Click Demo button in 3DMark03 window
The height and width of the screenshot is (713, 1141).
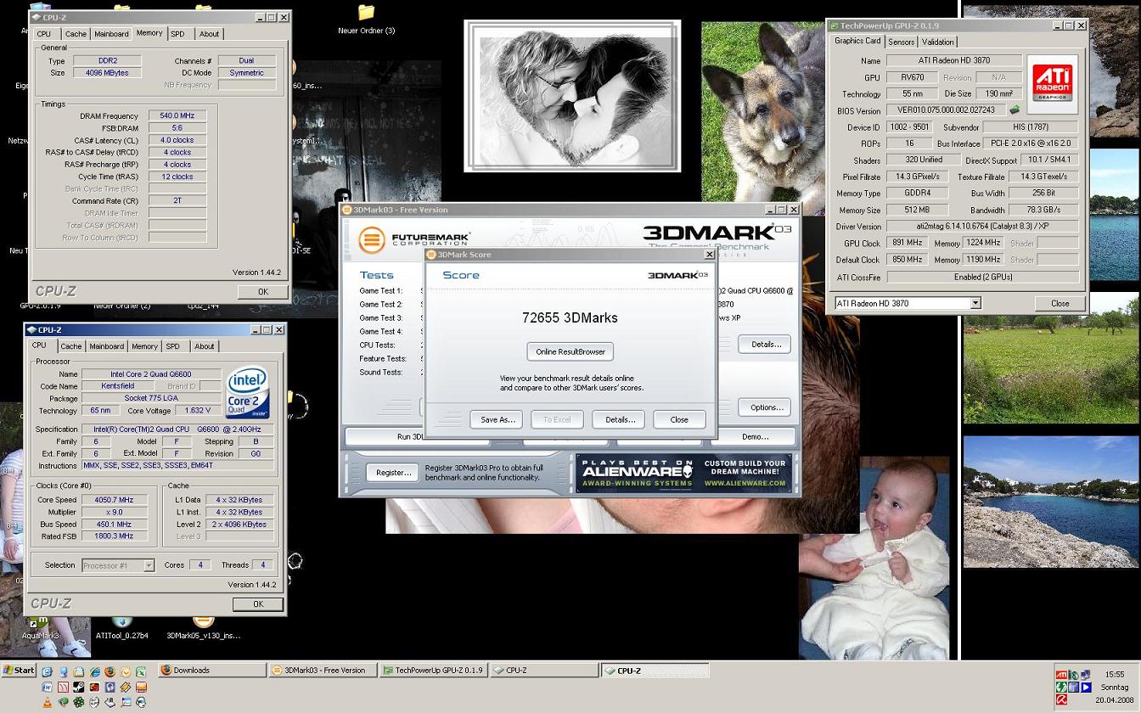[x=755, y=436]
